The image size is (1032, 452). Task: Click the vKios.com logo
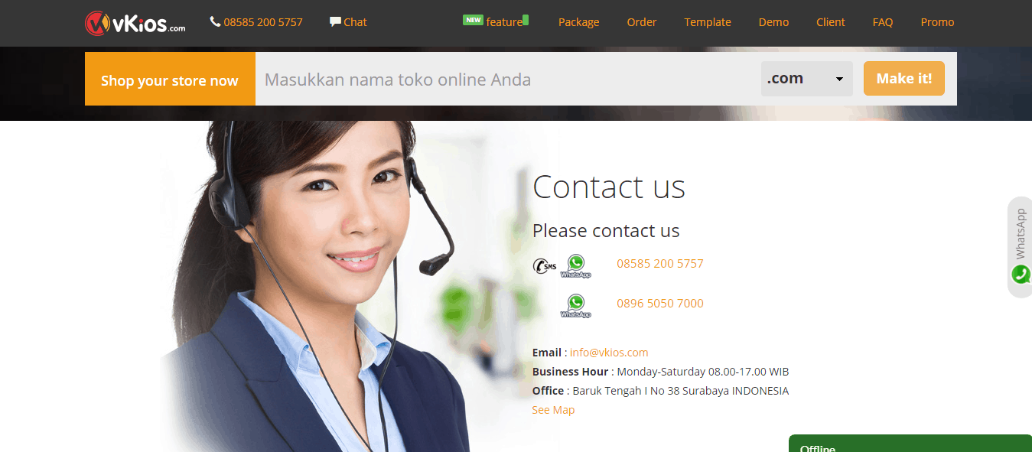(135, 23)
